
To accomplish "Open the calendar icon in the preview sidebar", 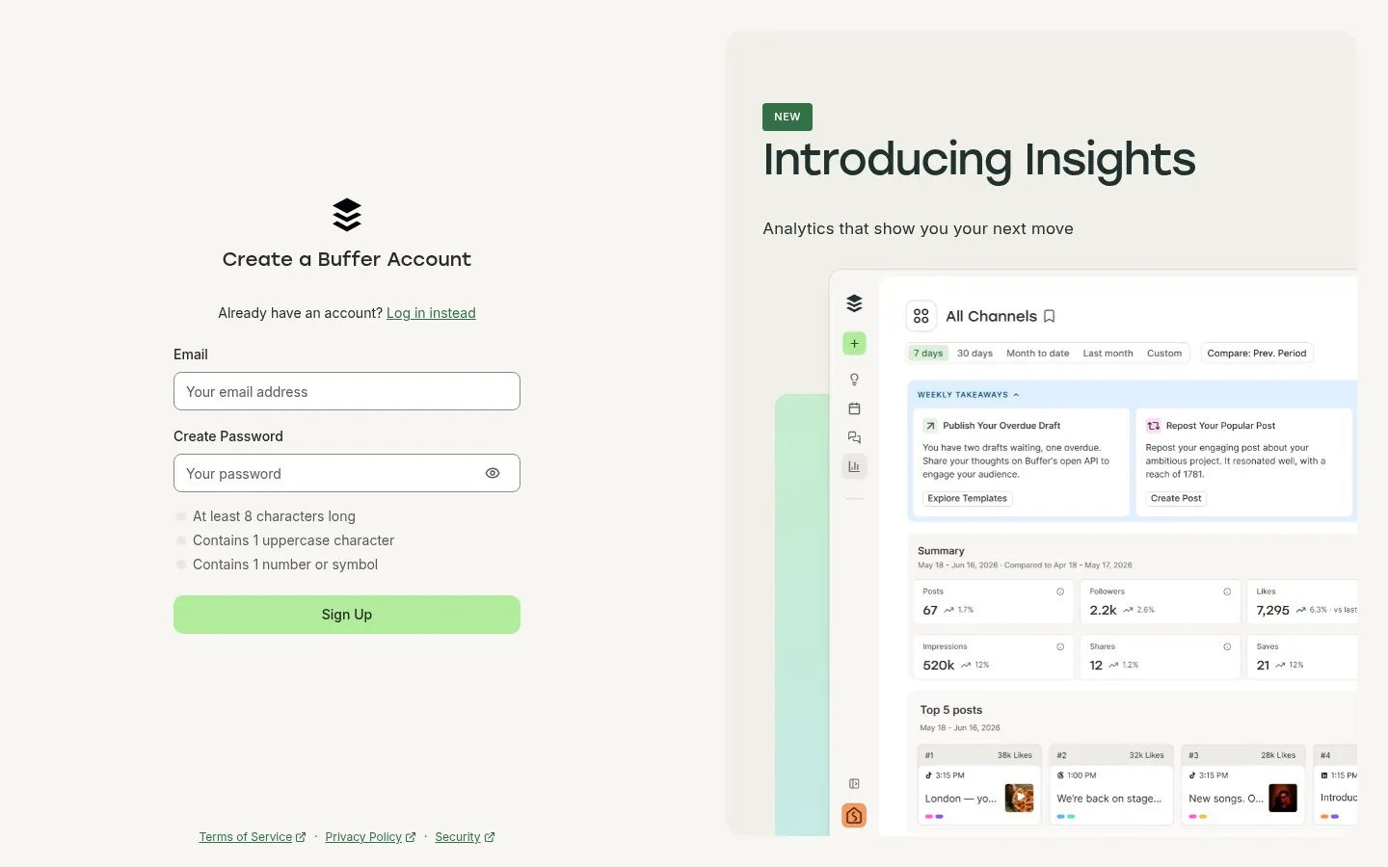I will tap(854, 408).
